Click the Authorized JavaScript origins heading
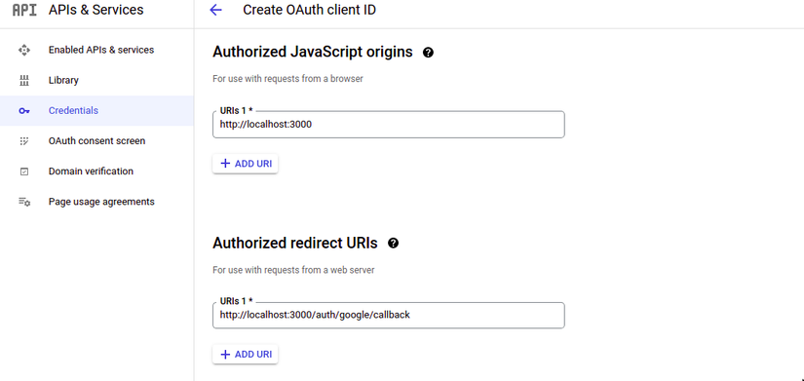 pyautogui.click(x=313, y=52)
